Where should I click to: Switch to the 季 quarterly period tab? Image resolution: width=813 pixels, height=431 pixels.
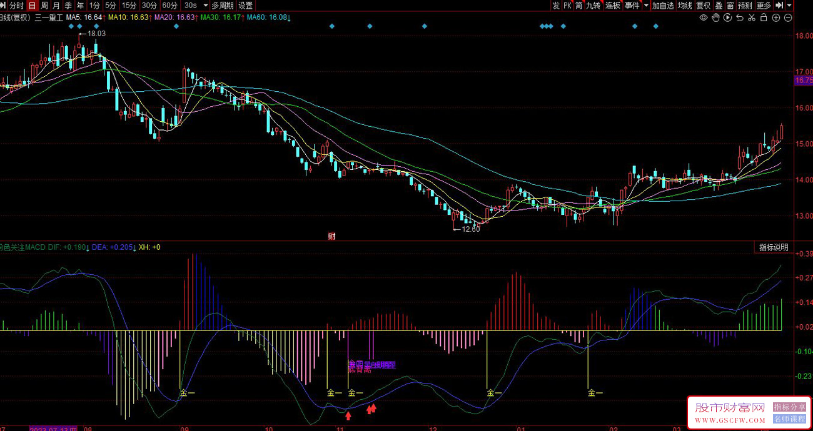pos(68,6)
